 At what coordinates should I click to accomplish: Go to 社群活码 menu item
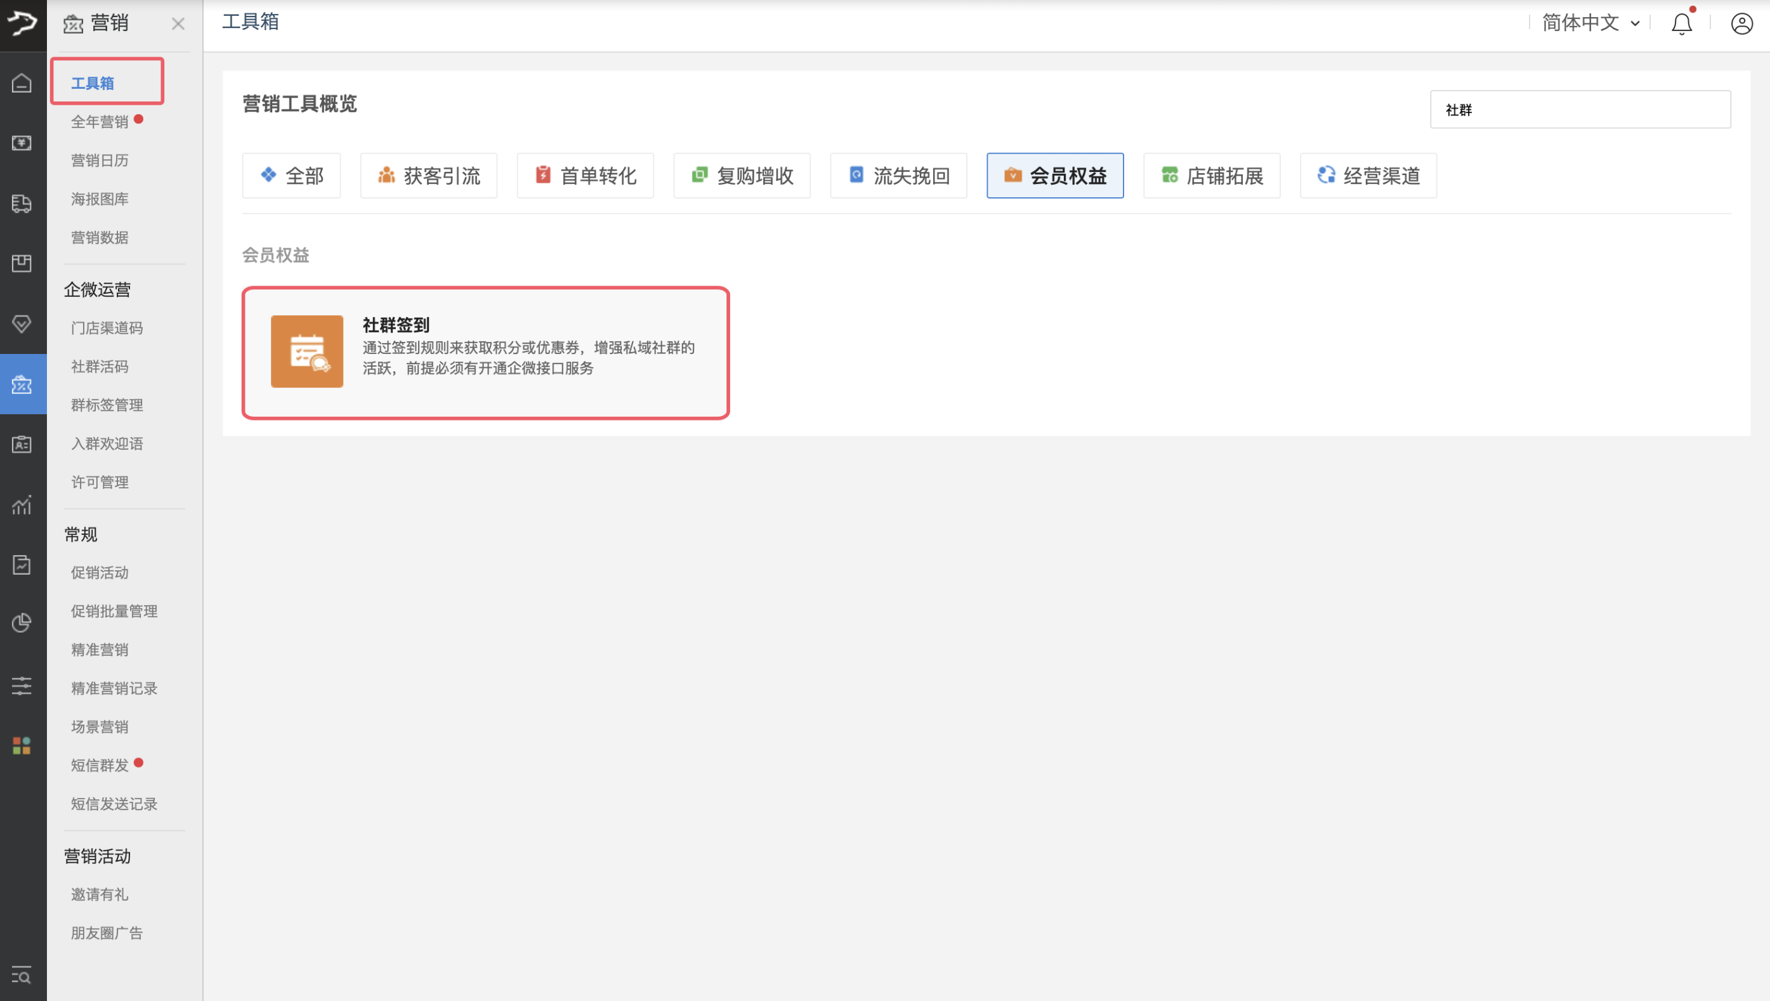100,367
